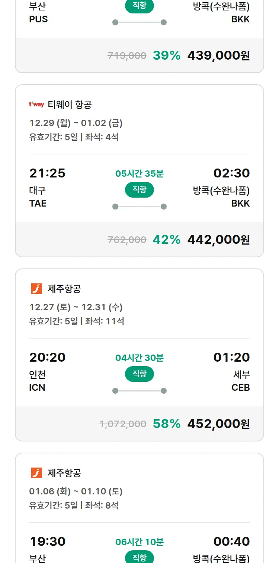Viewport: 279px width, 563px height.
Task: Click the 직항 badge on Incheon–Cebu flight
Action: click(x=139, y=374)
